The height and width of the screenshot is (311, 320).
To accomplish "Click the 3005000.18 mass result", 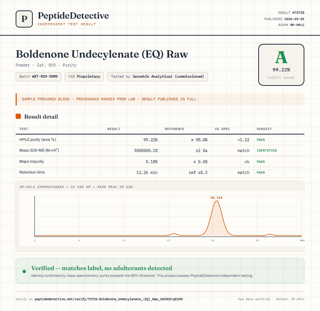I will pyautogui.click(x=146, y=150).
